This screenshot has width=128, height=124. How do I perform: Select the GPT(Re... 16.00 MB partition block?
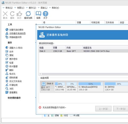pos(71,87)
